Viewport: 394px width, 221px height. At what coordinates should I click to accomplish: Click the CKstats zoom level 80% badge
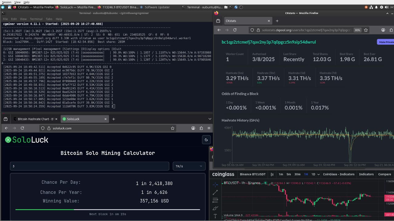coord(357,30)
